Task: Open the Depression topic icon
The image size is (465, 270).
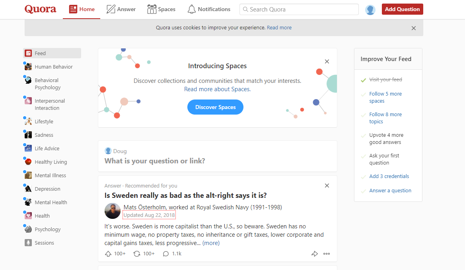Action: point(28,189)
